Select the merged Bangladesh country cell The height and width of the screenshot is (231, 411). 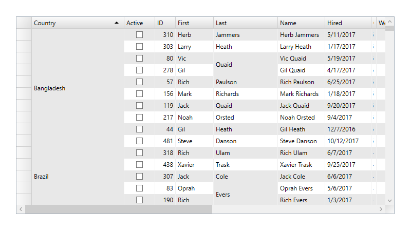coord(78,88)
